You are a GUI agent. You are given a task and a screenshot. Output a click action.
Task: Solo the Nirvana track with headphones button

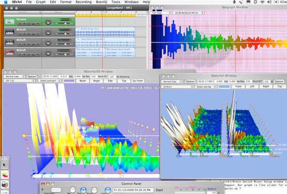pyautogui.click(x=29, y=24)
